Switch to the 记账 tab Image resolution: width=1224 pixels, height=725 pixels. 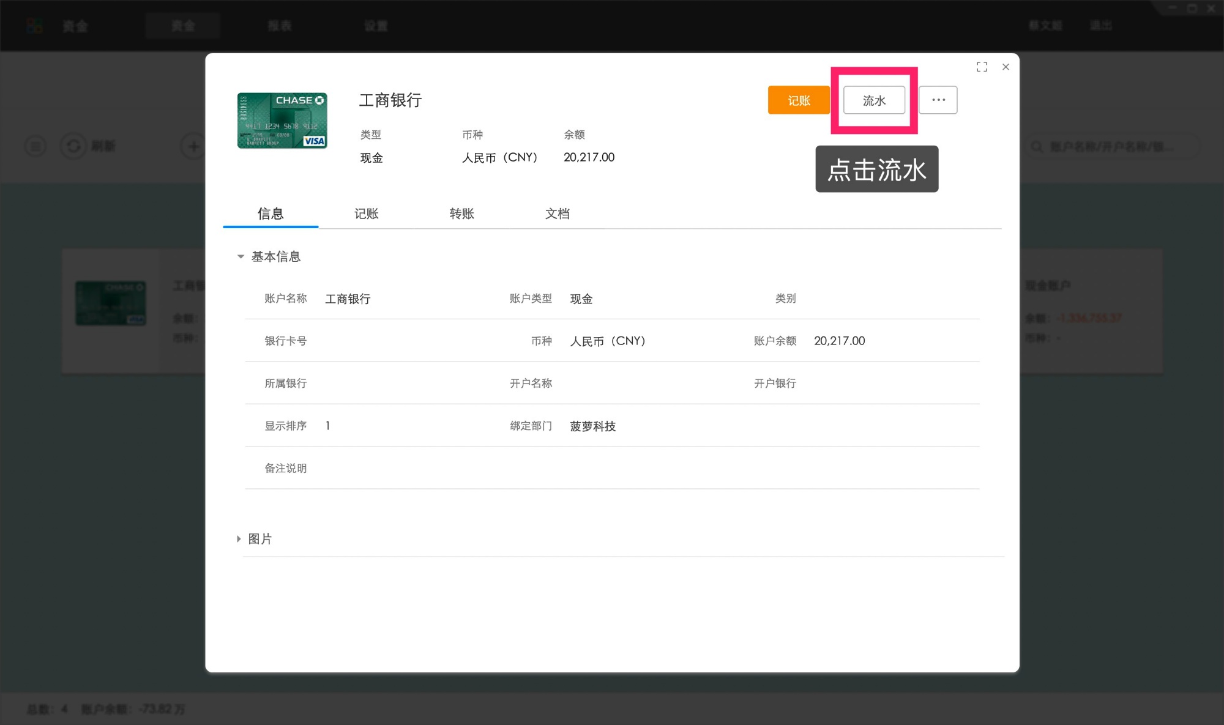point(366,214)
